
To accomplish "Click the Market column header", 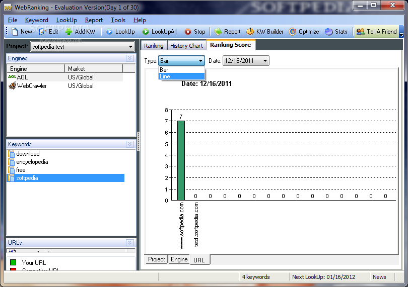I will (93, 68).
